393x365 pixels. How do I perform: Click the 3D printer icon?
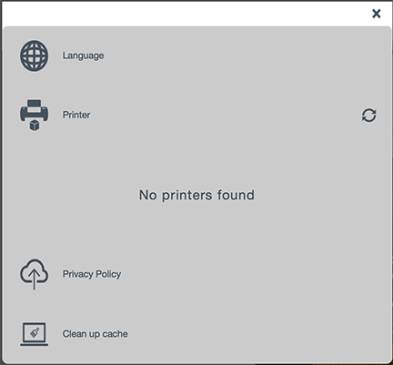[x=35, y=116]
